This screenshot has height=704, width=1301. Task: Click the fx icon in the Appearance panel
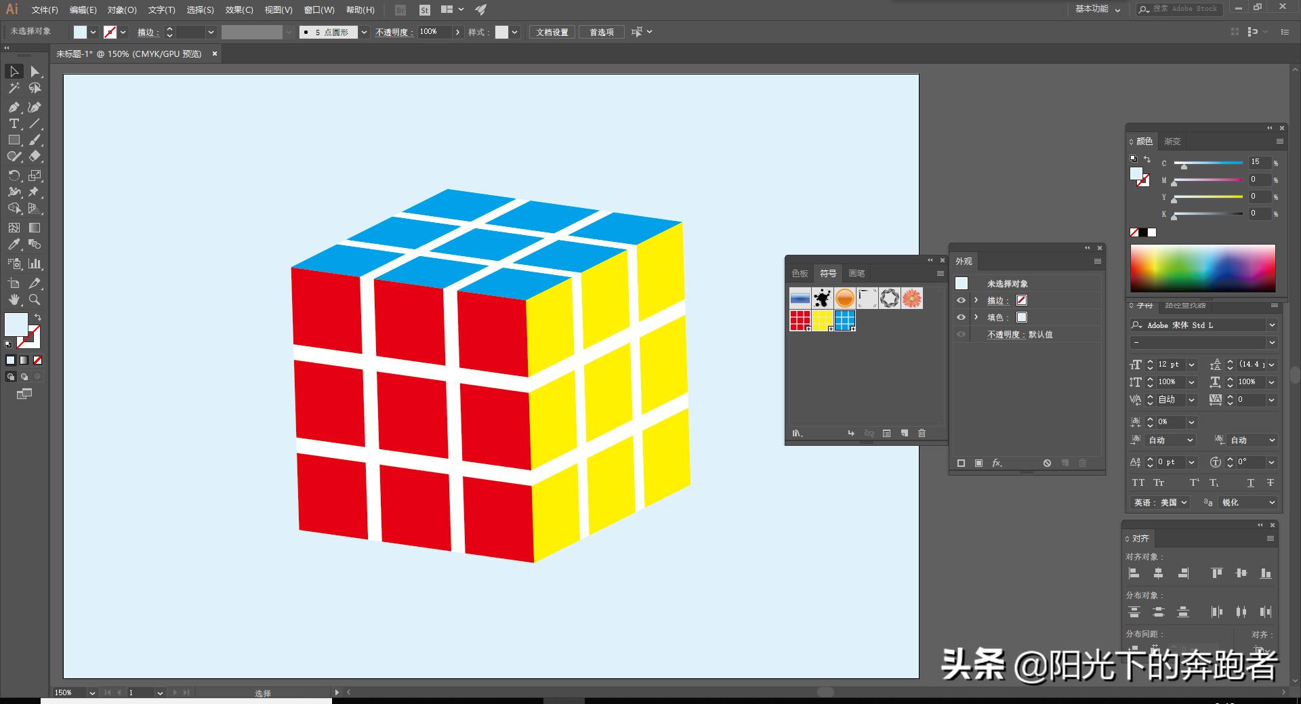[996, 463]
